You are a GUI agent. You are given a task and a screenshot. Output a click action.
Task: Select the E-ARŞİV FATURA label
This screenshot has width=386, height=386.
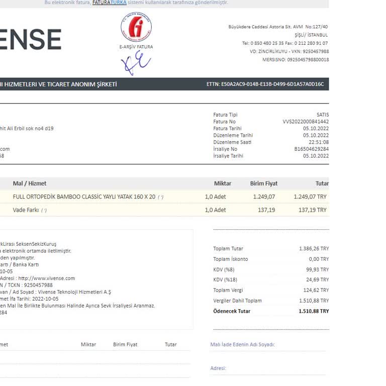point(136,47)
